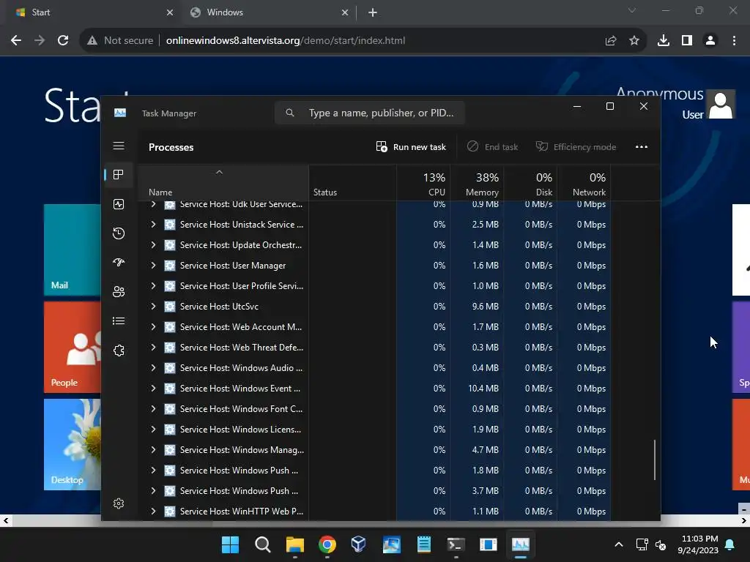Click the Task Manager search field
The width and height of the screenshot is (750, 562).
[370, 113]
